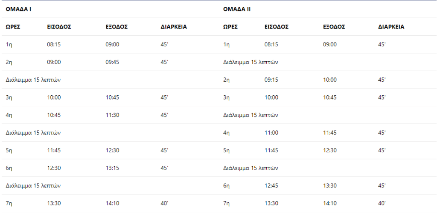Click the 14:10 exit time in ΟΜΑΔΑ ΙΙ
437x213 pixels.
[330, 204]
